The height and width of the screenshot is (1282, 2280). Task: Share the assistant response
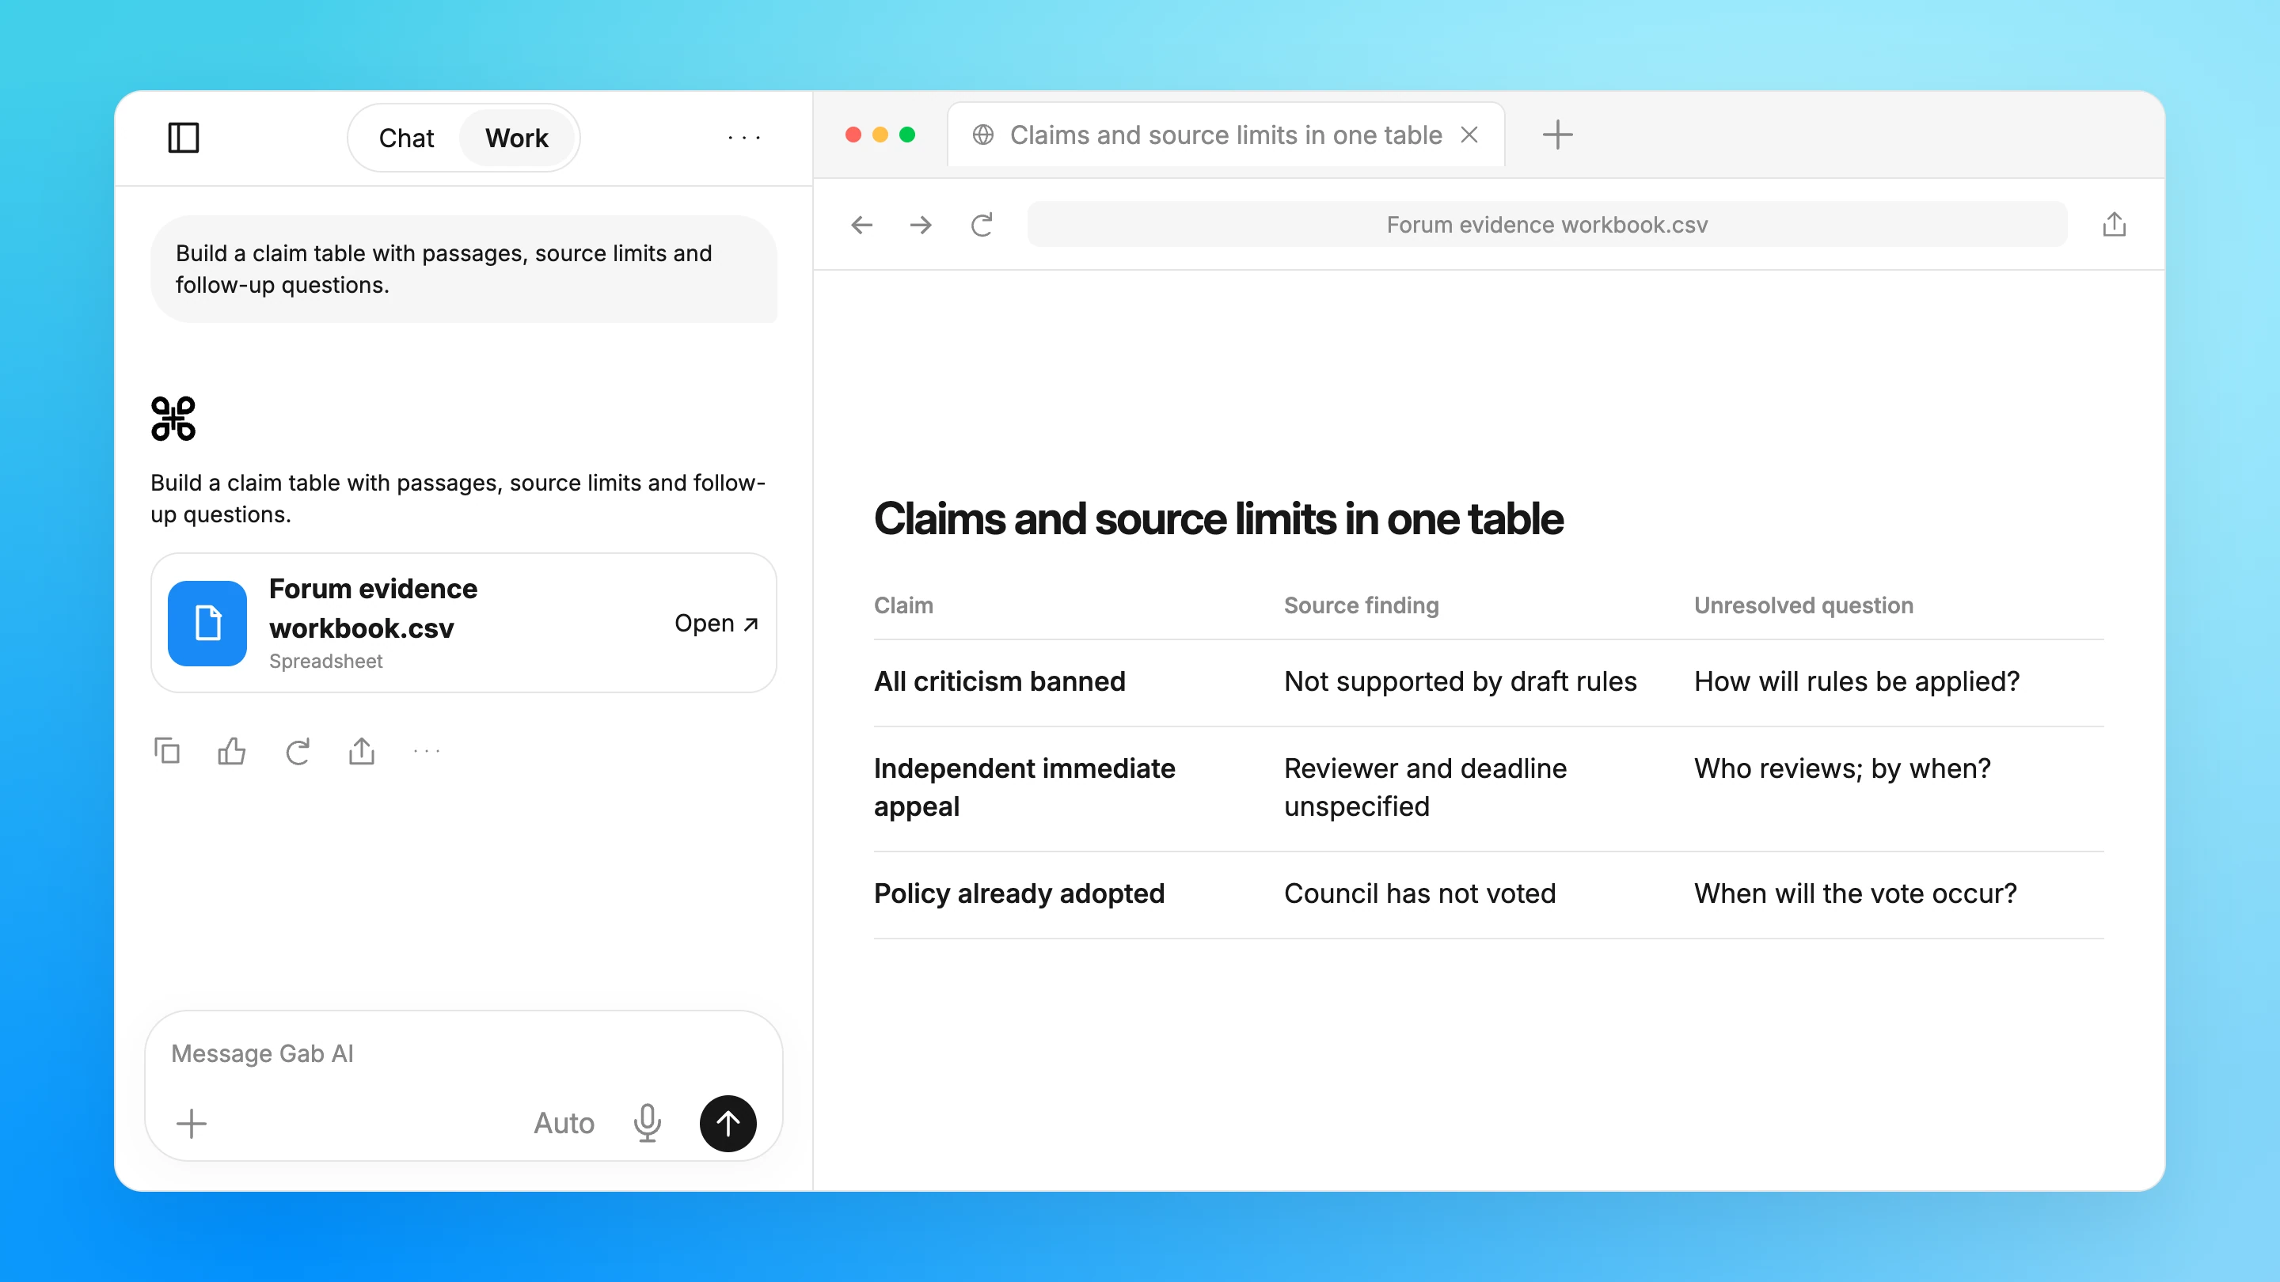pyautogui.click(x=362, y=751)
